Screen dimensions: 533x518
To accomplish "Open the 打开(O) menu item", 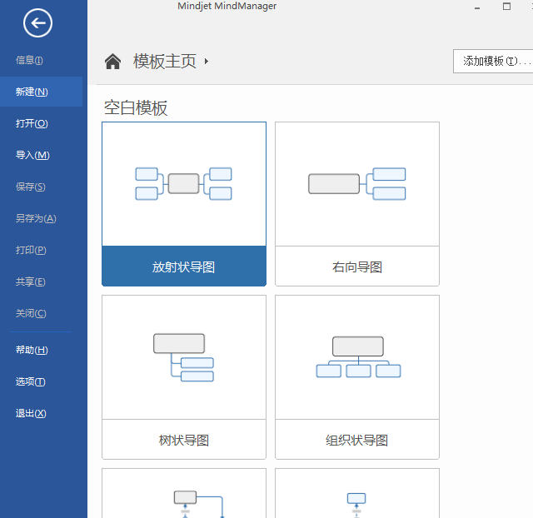I will pyautogui.click(x=32, y=123).
